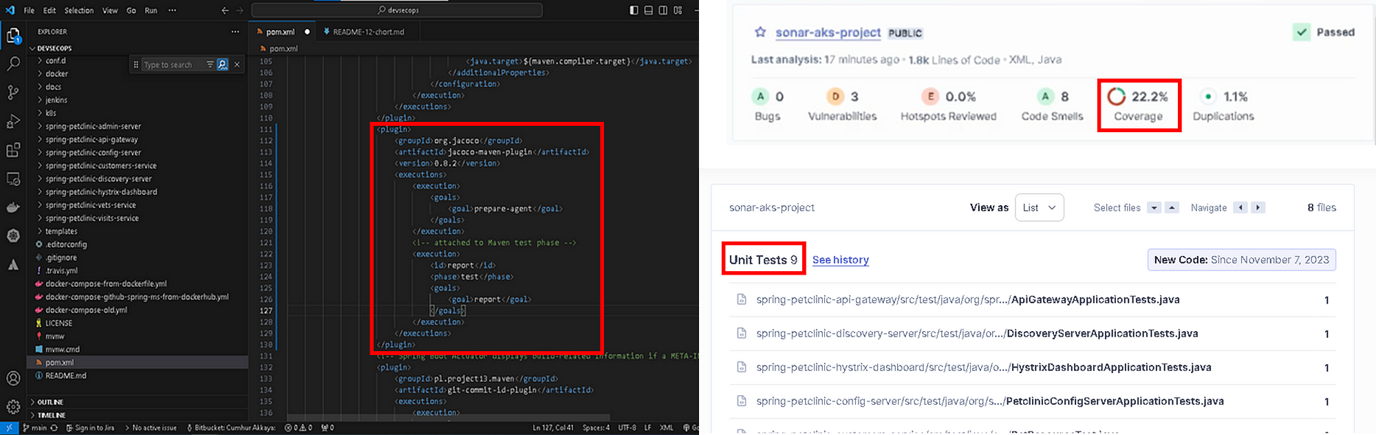Click Ln 127, Col 41 status entry
This screenshot has width=1376, height=435.
553,428
